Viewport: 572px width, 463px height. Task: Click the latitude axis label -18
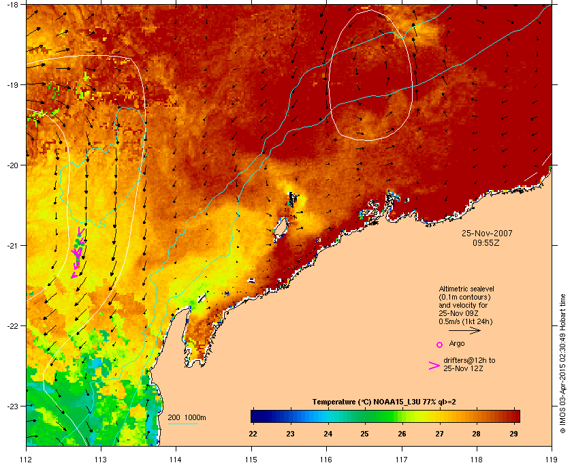[12, 4]
